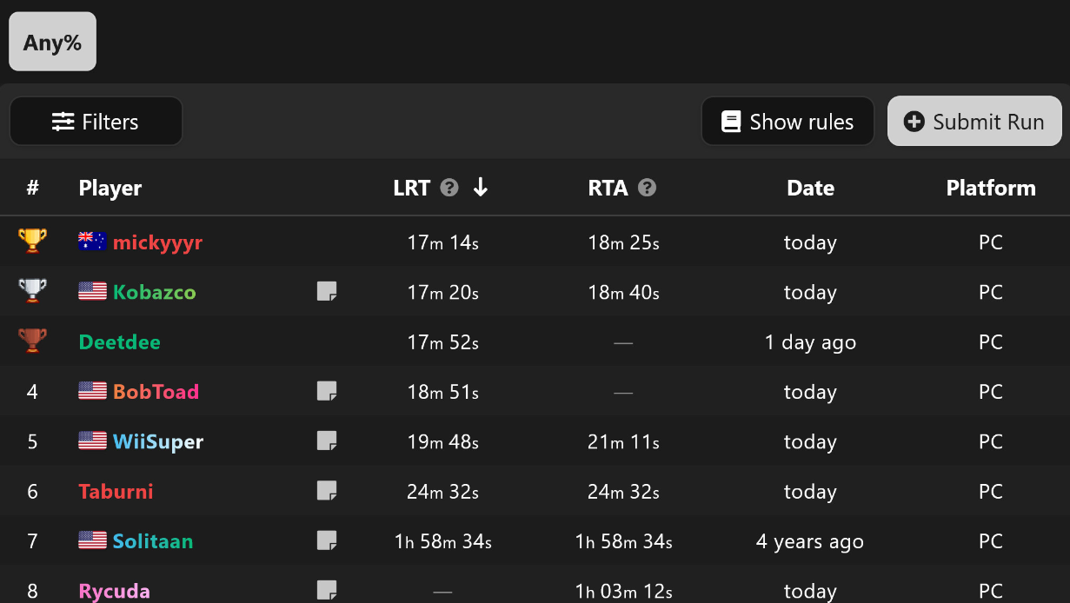The image size is (1070, 603).
Task: Sort by the Player column header
Action: point(110,189)
